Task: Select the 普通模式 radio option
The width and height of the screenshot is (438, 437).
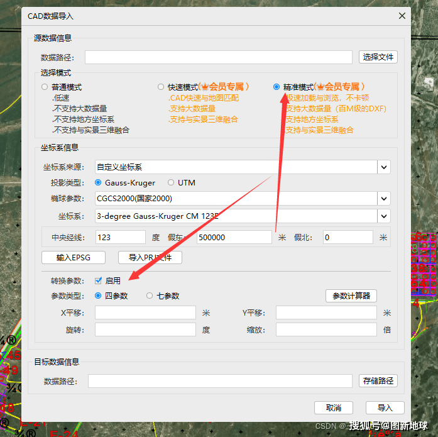Action: click(45, 87)
